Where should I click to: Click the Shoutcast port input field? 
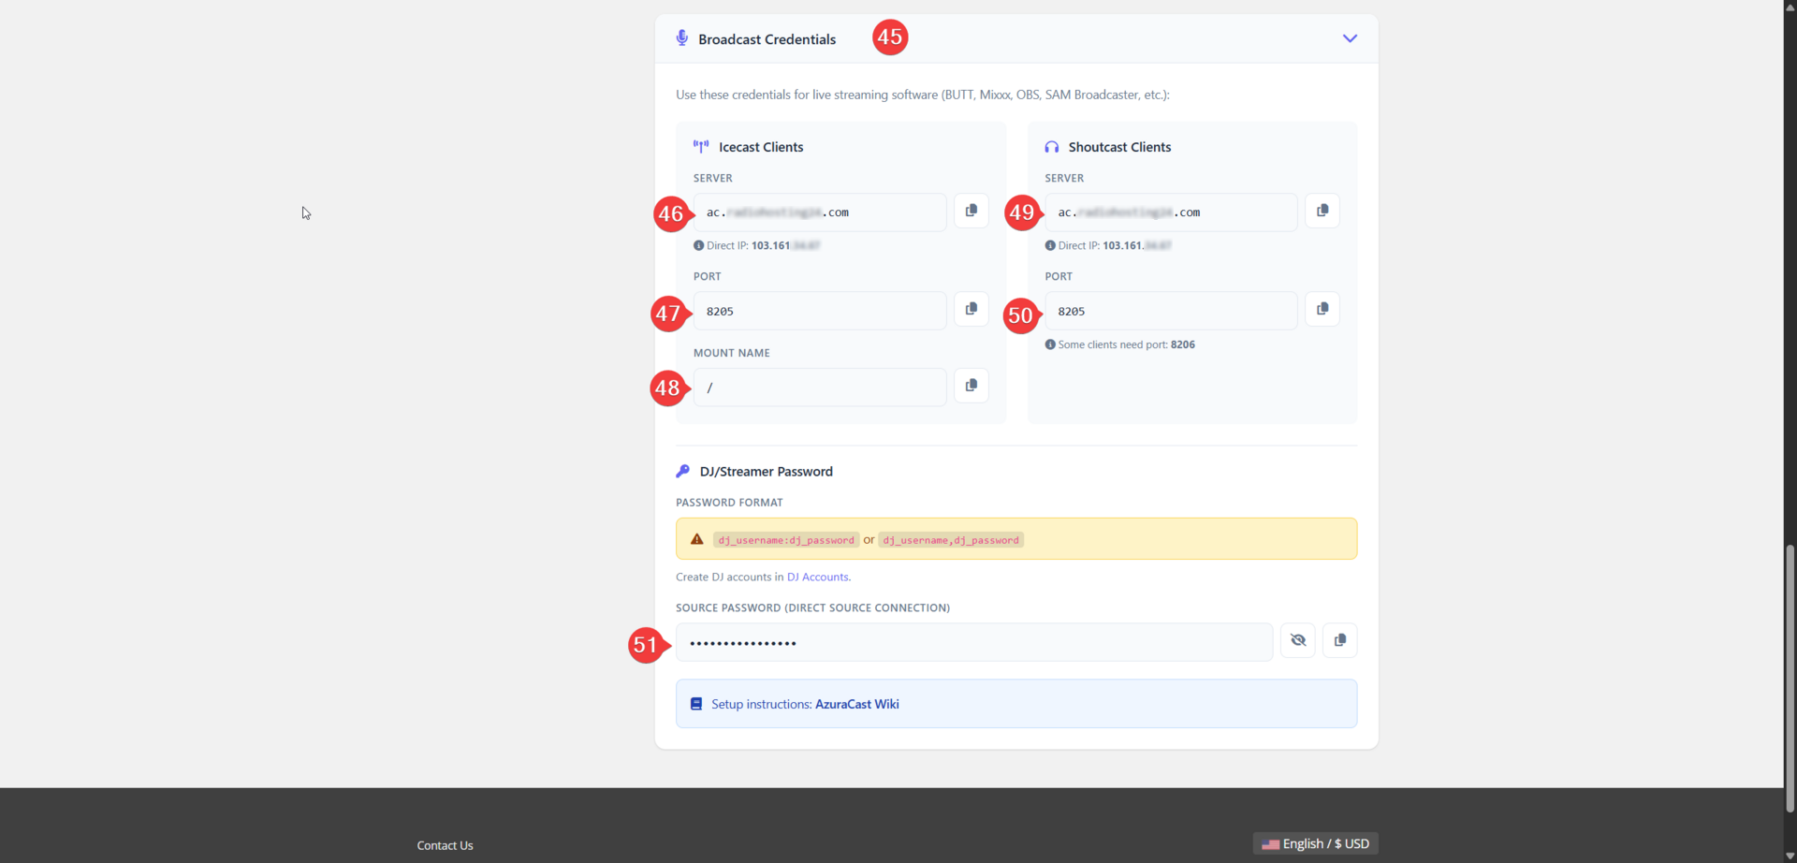1170,312
